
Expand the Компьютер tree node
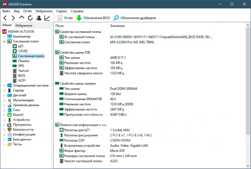pos(4,37)
